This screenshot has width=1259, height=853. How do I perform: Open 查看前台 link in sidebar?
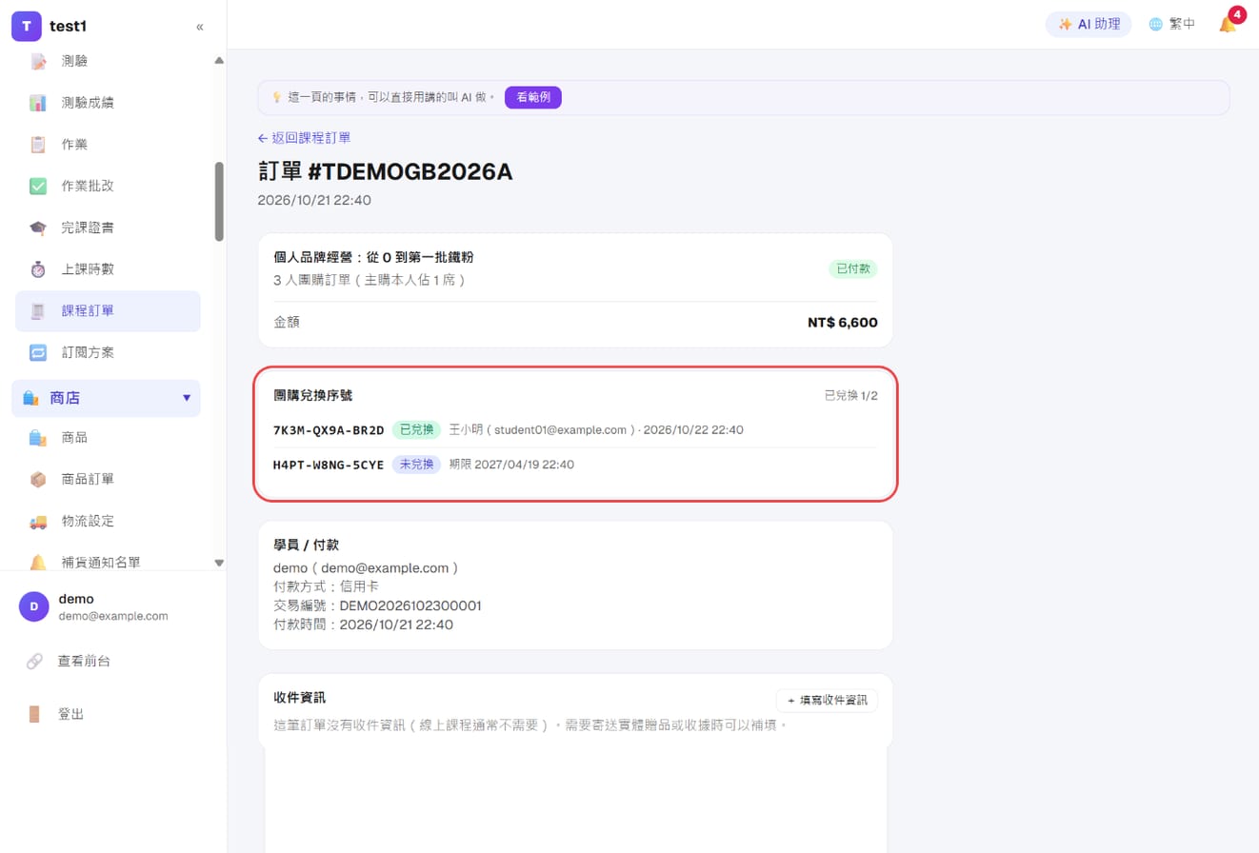point(84,661)
